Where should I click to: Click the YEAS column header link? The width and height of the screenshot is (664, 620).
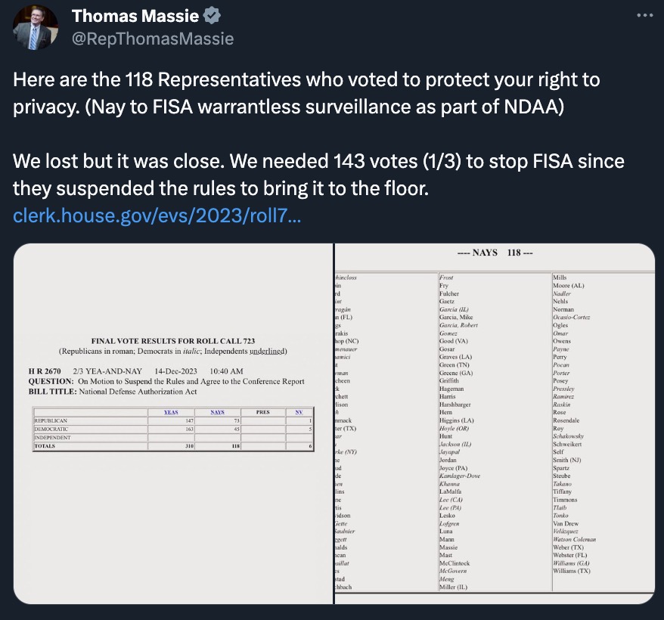(x=171, y=412)
